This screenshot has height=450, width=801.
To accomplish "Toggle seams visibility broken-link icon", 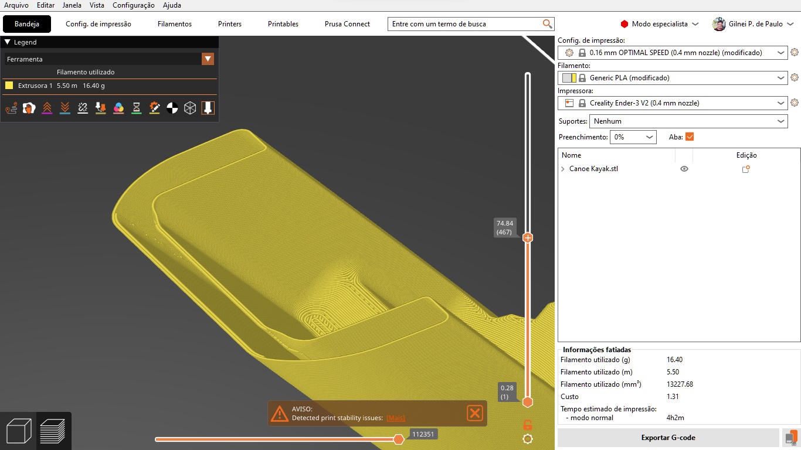I will pos(83,108).
